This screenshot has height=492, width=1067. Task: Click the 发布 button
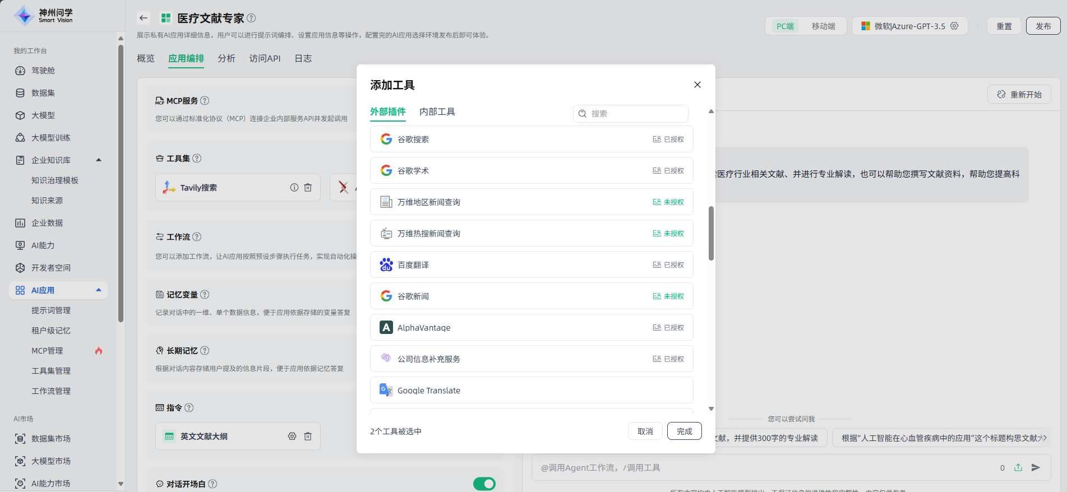click(1043, 26)
